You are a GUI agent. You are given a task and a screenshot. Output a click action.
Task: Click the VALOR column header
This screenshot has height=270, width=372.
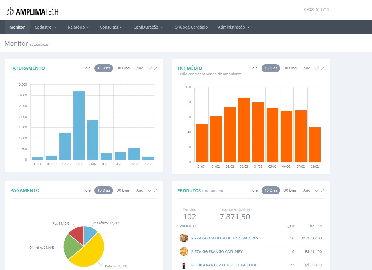316,226
